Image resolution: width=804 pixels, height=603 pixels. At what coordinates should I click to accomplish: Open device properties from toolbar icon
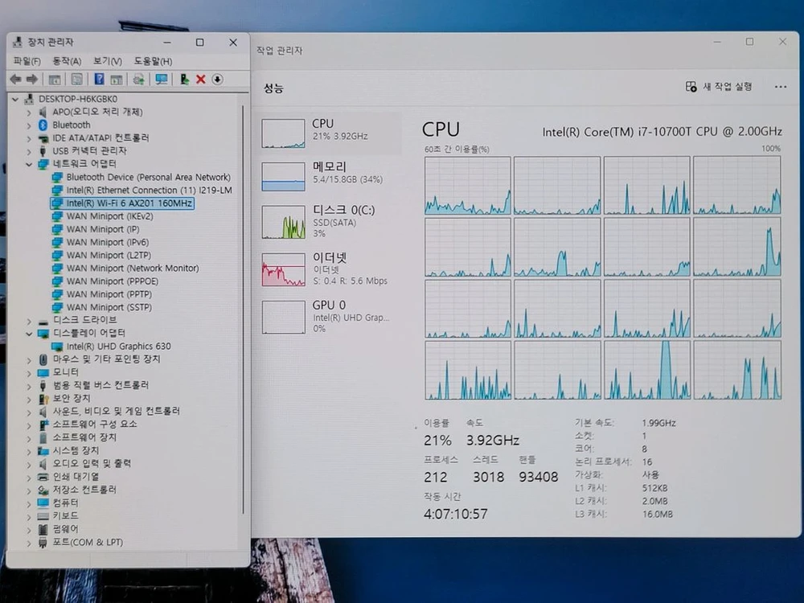[x=77, y=80]
